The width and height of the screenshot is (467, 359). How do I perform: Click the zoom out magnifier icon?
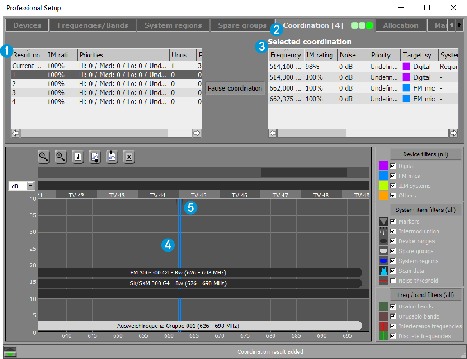[x=44, y=157]
